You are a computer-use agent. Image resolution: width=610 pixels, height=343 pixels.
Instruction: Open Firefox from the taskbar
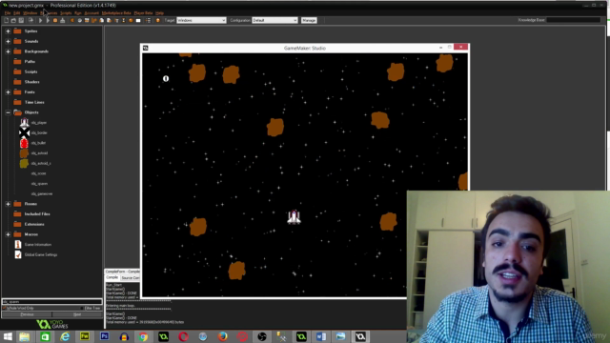click(x=222, y=336)
